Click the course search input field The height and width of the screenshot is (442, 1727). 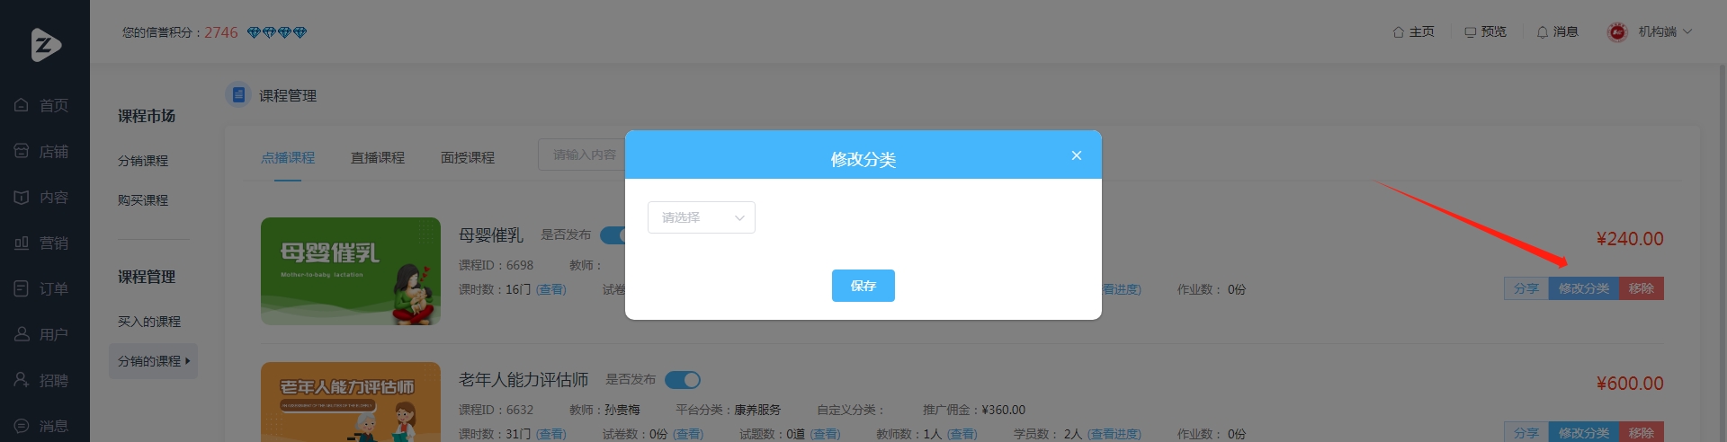click(582, 155)
